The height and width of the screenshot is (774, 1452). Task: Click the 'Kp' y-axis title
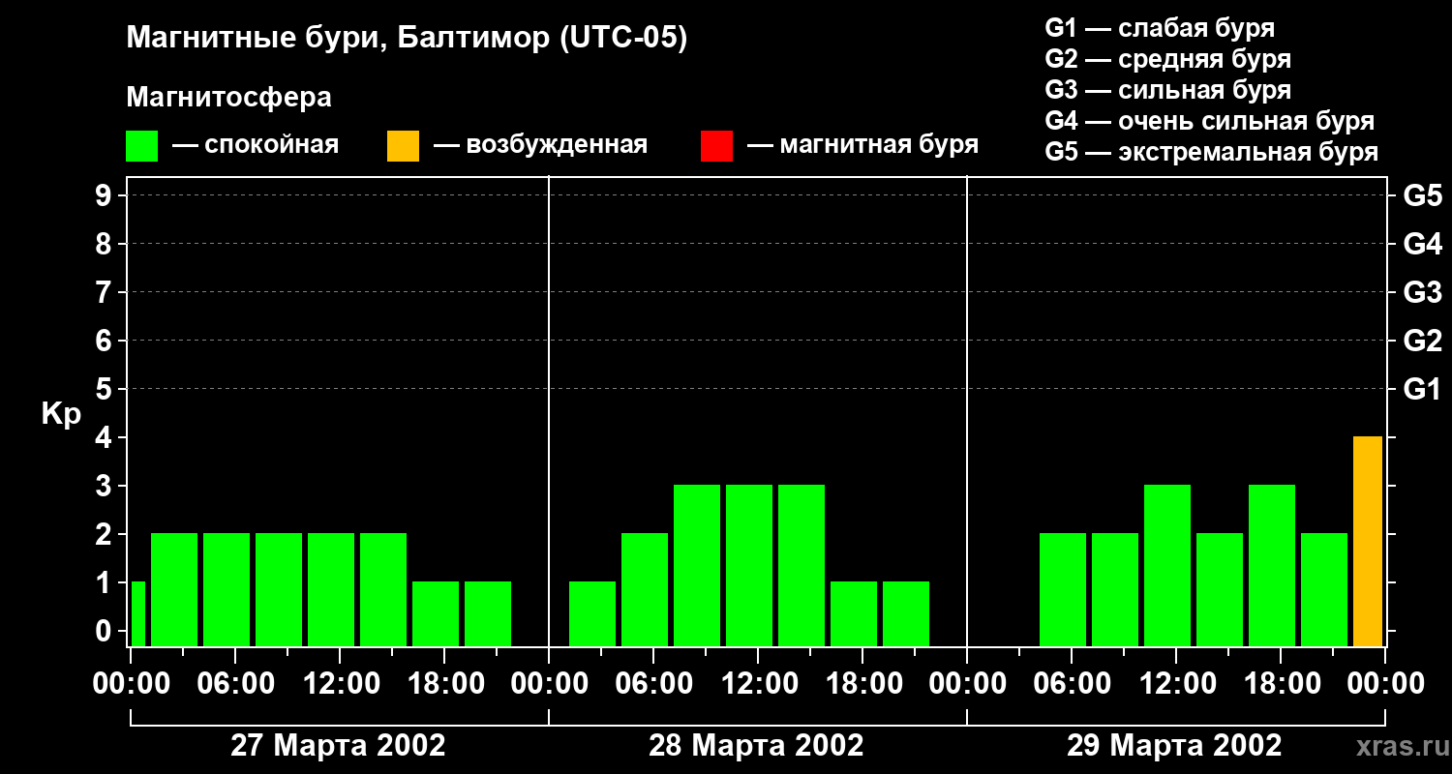(x=61, y=415)
